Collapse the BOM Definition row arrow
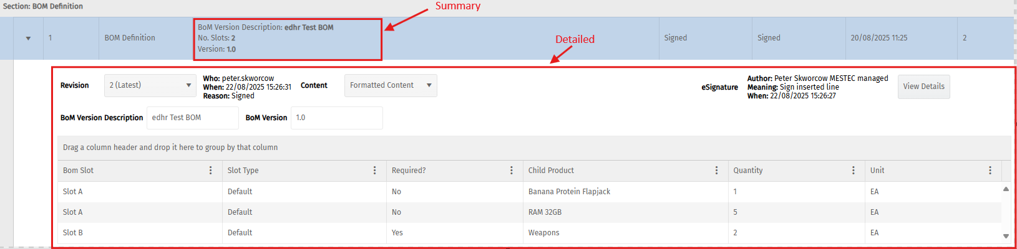This screenshot has height=249, width=1017. [28, 39]
